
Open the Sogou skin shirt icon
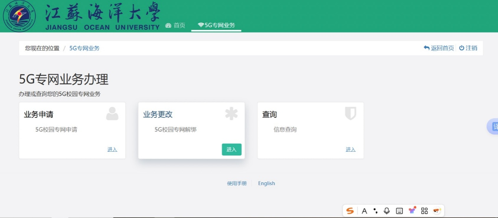[x=412, y=211]
